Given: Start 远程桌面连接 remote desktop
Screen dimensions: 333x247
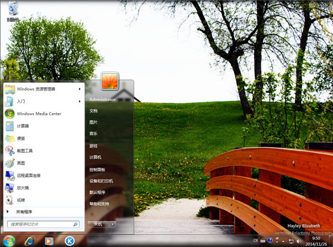Looking at the screenshot, I should click(x=28, y=175).
